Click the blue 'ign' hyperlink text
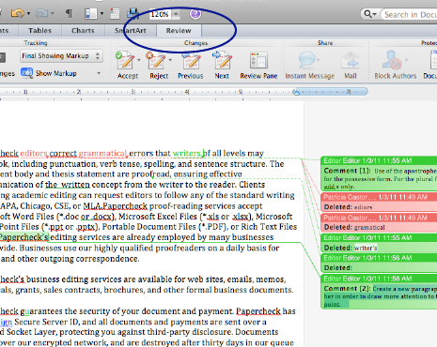Screen dimensions: 437x347 [6, 322]
